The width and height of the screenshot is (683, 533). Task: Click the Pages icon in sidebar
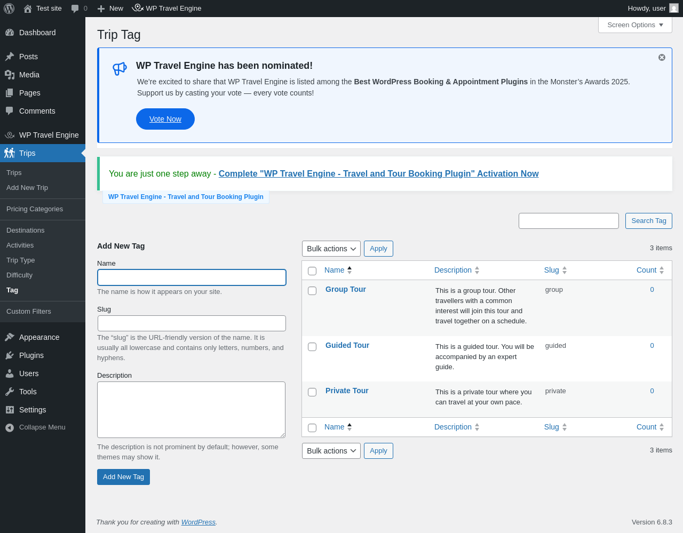click(x=10, y=93)
